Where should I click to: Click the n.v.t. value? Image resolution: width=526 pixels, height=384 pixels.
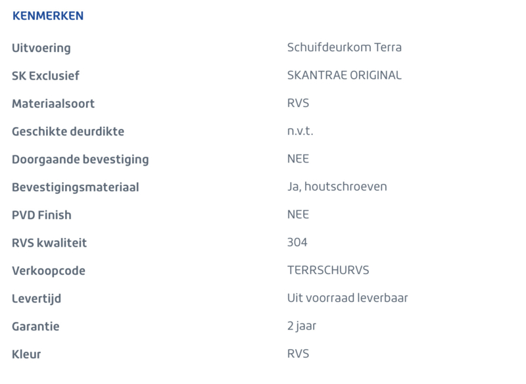click(x=300, y=131)
